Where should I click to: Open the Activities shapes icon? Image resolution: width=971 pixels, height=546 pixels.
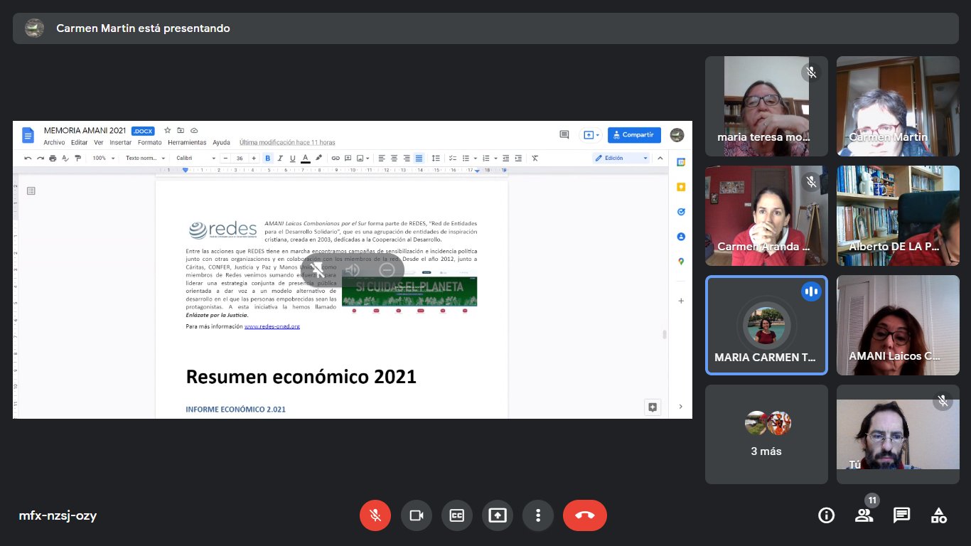[x=938, y=515]
